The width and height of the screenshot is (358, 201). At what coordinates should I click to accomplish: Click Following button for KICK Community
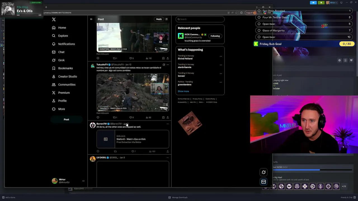point(215,36)
